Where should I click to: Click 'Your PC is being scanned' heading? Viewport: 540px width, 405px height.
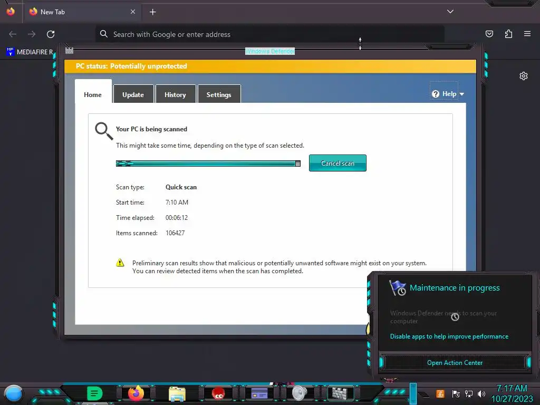click(151, 129)
